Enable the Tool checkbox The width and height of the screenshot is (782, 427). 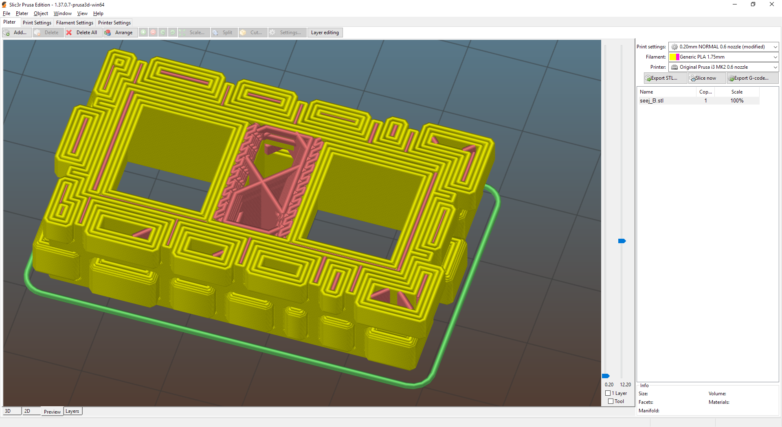coord(611,401)
